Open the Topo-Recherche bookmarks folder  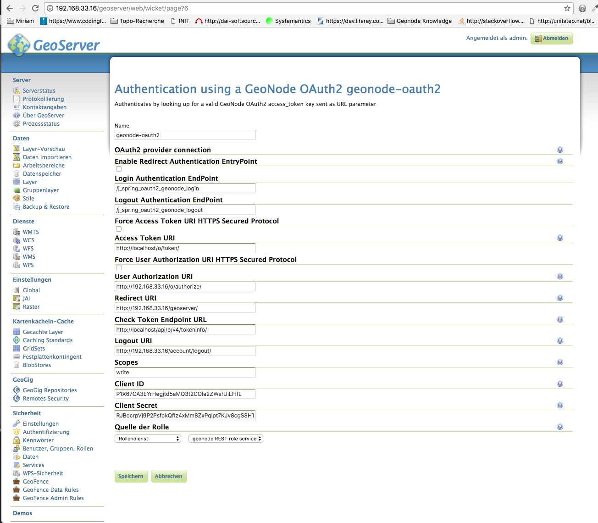point(137,21)
